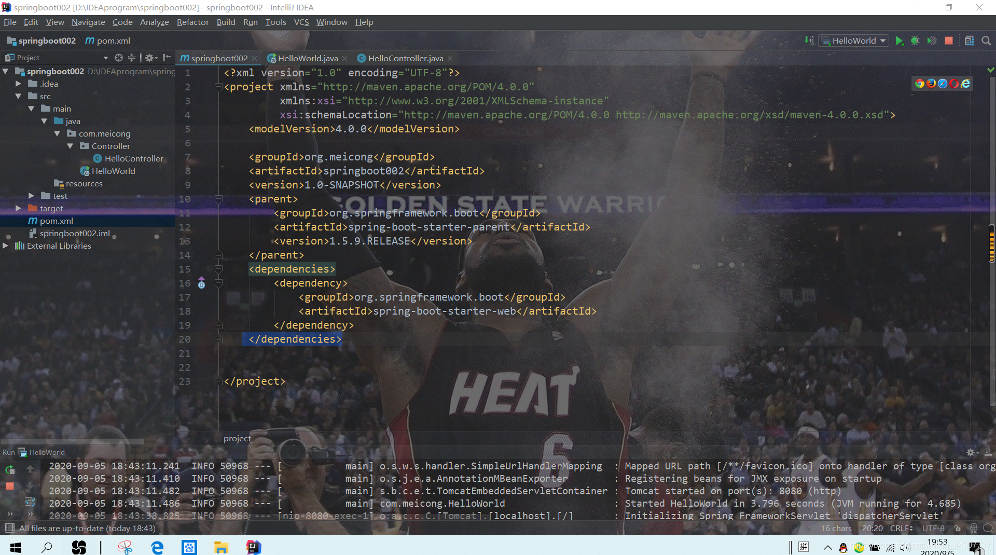Click the gutter icon on line 16
This screenshot has width=996, height=555.
pos(202,283)
